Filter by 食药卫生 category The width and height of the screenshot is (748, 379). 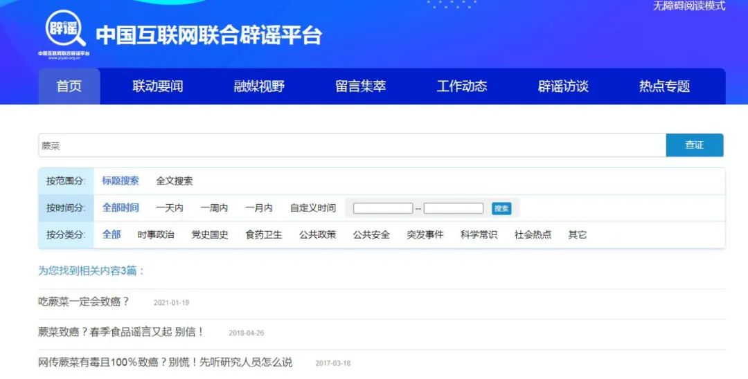click(x=264, y=234)
